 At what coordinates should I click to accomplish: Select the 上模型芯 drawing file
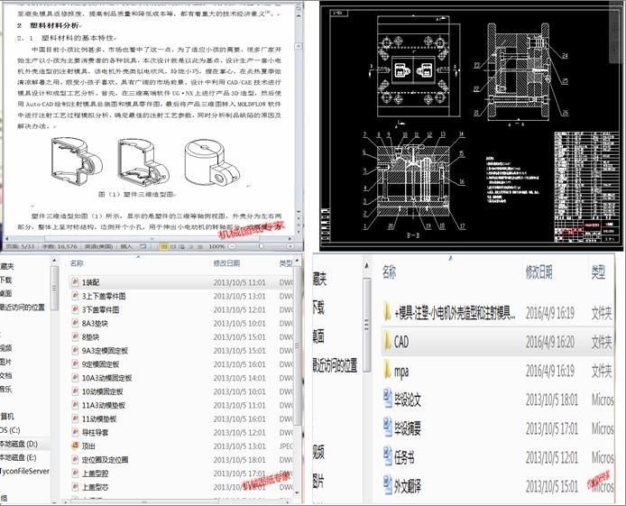(95, 487)
